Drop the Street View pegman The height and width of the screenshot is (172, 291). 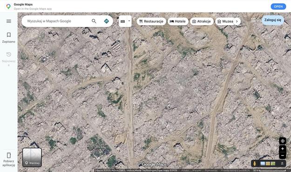[255, 164]
